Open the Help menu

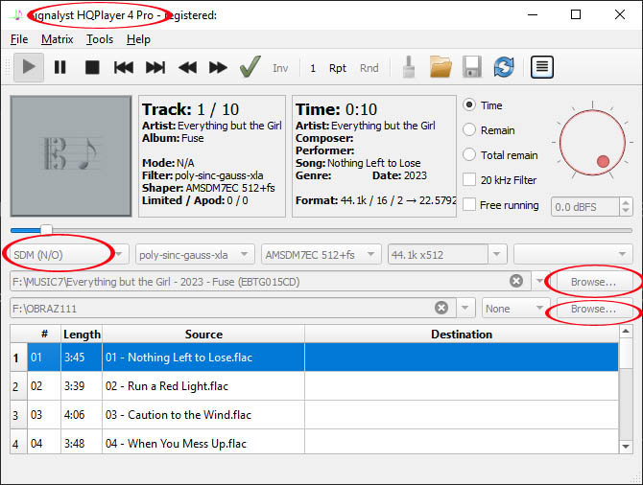click(138, 39)
